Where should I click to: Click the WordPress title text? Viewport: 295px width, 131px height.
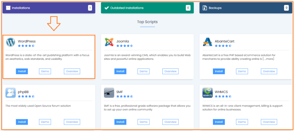[x=27, y=41]
